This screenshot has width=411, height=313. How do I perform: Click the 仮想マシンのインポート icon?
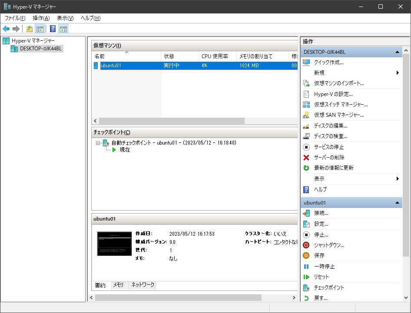[306, 83]
